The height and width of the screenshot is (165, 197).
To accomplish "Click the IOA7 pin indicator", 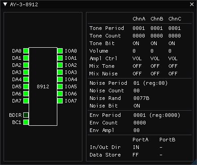I will point(60,101).
